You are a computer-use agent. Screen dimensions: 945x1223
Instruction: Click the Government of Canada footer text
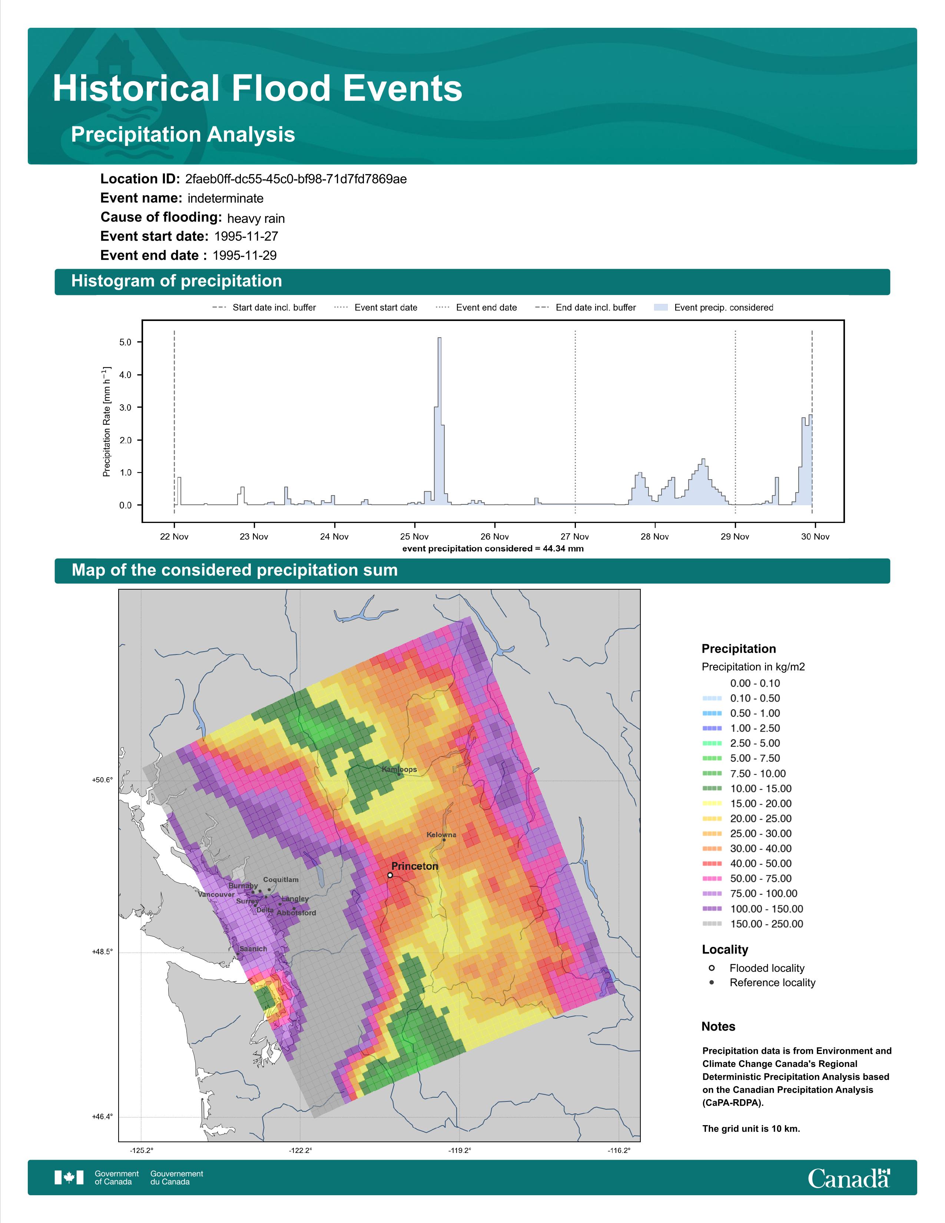tap(117, 1178)
